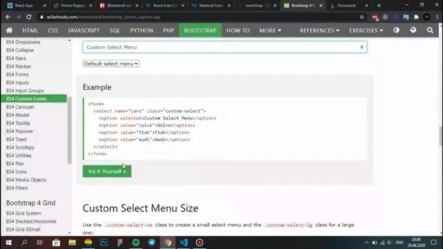
Task: Open BS4 Dropdowns in sidebar
Action: [23, 41]
